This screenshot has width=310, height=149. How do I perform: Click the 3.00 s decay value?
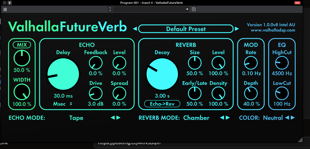click(162, 96)
